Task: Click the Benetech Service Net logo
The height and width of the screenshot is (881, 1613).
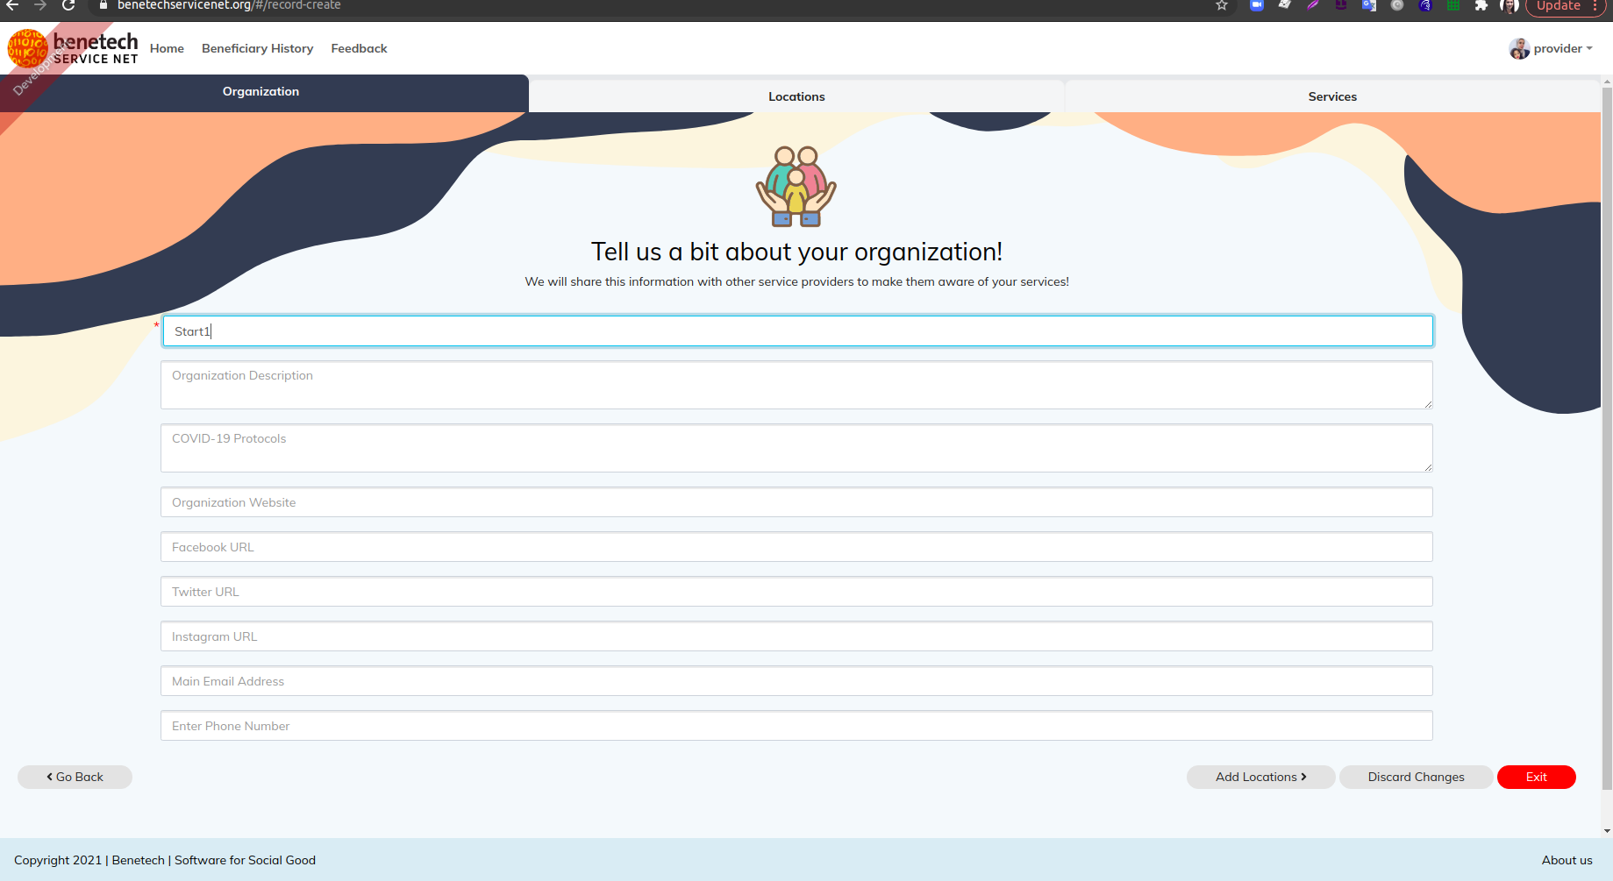Action: coord(73,48)
